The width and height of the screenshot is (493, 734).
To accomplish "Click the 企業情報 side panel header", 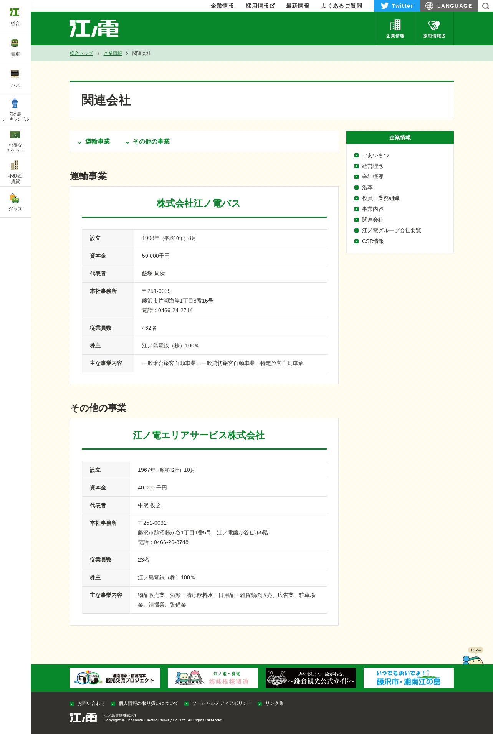I will point(400,137).
